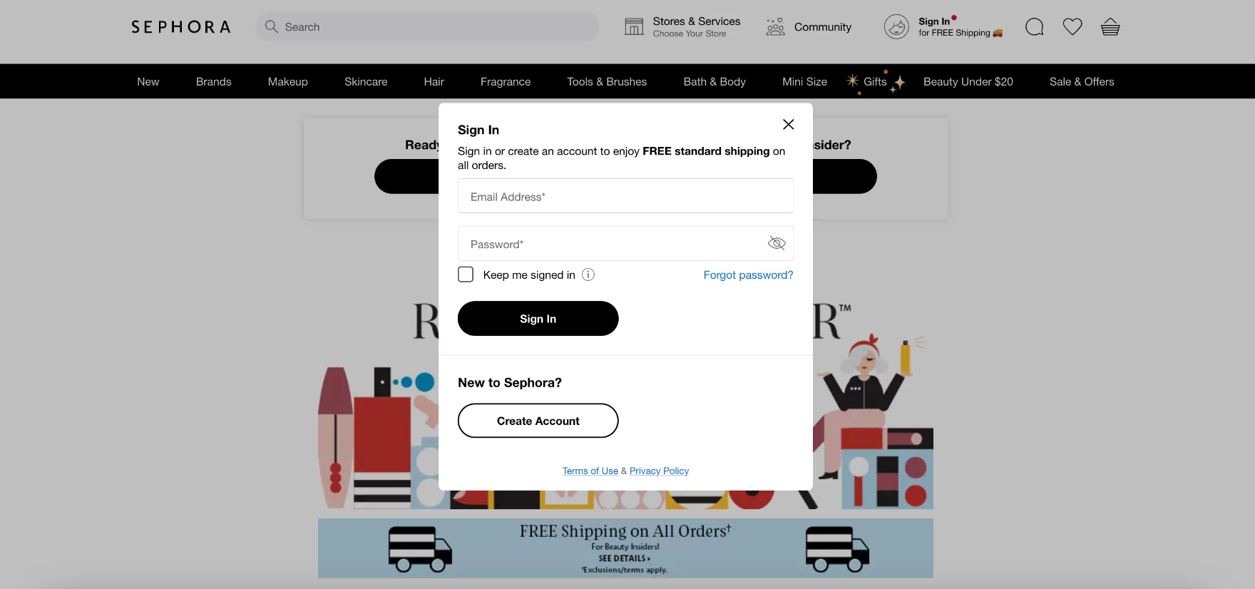Open the chat bubble icon in header
The image size is (1255, 589).
(1035, 27)
